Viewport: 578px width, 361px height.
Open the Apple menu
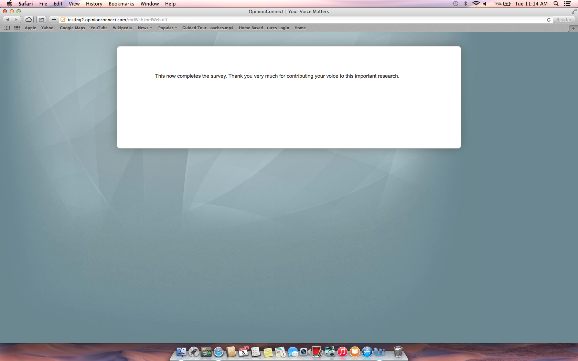(x=9, y=4)
